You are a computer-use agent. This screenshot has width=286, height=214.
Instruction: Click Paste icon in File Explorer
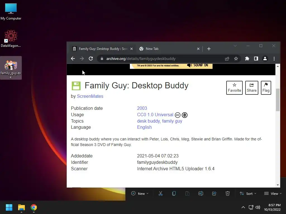pos(187,194)
